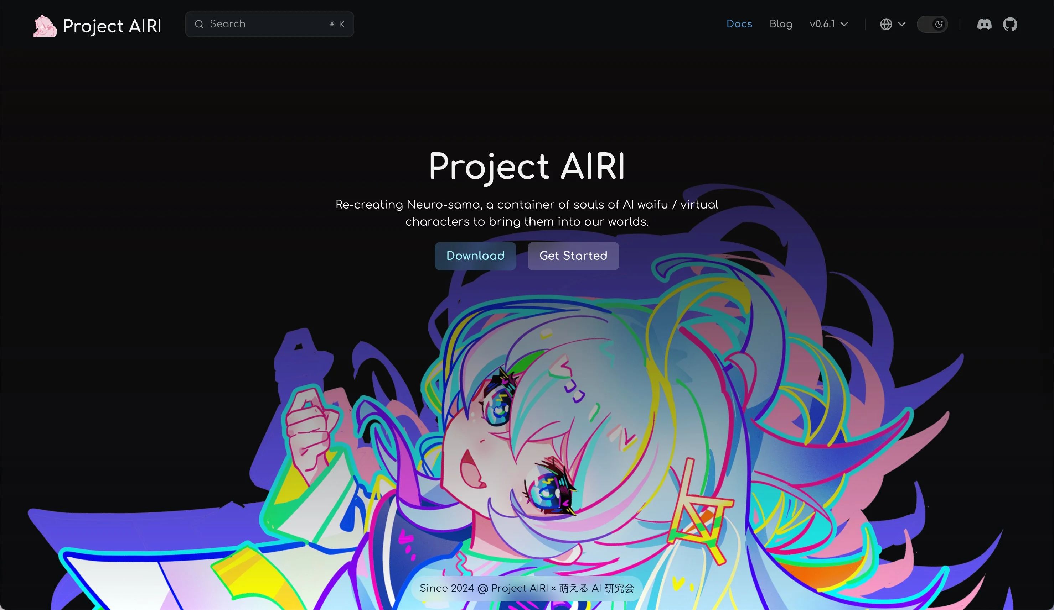The height and width of the screenshot is (610, 1054).
Task: Open the v0.6.1 version dropdown
Action: pyautogui.click(x=822, y=24)
